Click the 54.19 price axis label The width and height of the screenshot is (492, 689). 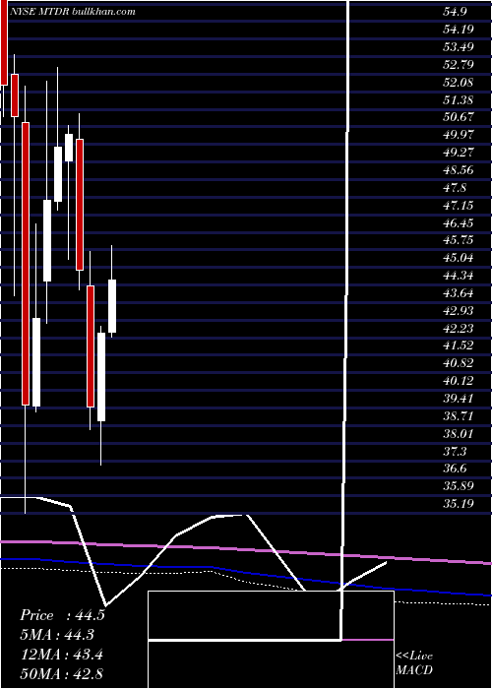click(459, 30)
